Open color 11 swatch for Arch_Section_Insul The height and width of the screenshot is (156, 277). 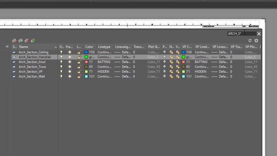click(86, 62)
